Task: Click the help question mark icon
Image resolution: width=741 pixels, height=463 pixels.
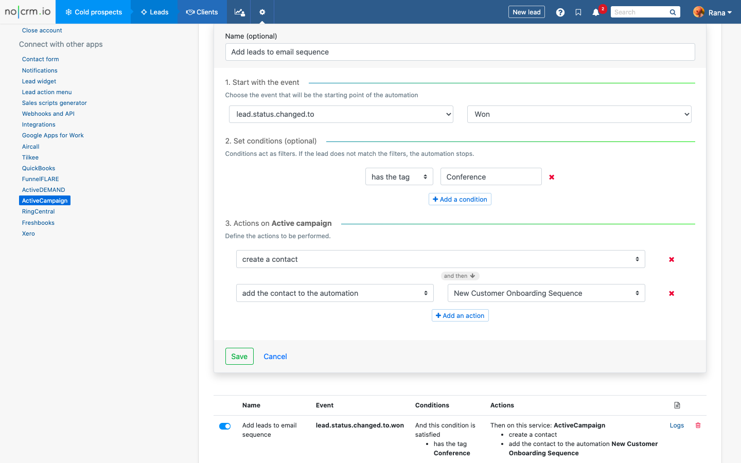Action: 560,12
